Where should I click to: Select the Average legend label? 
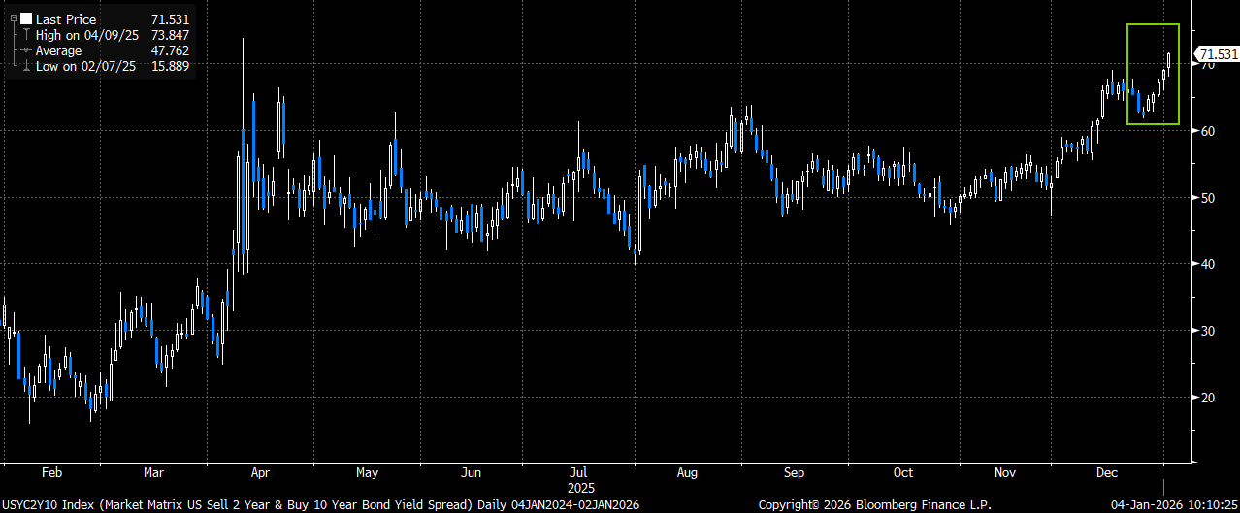point(59,50)
